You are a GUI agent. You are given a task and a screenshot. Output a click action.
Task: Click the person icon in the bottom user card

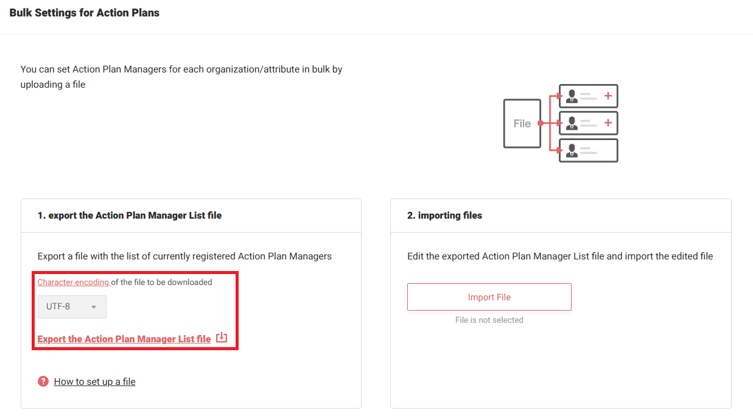pyautogui.click(x=572, y=150)
